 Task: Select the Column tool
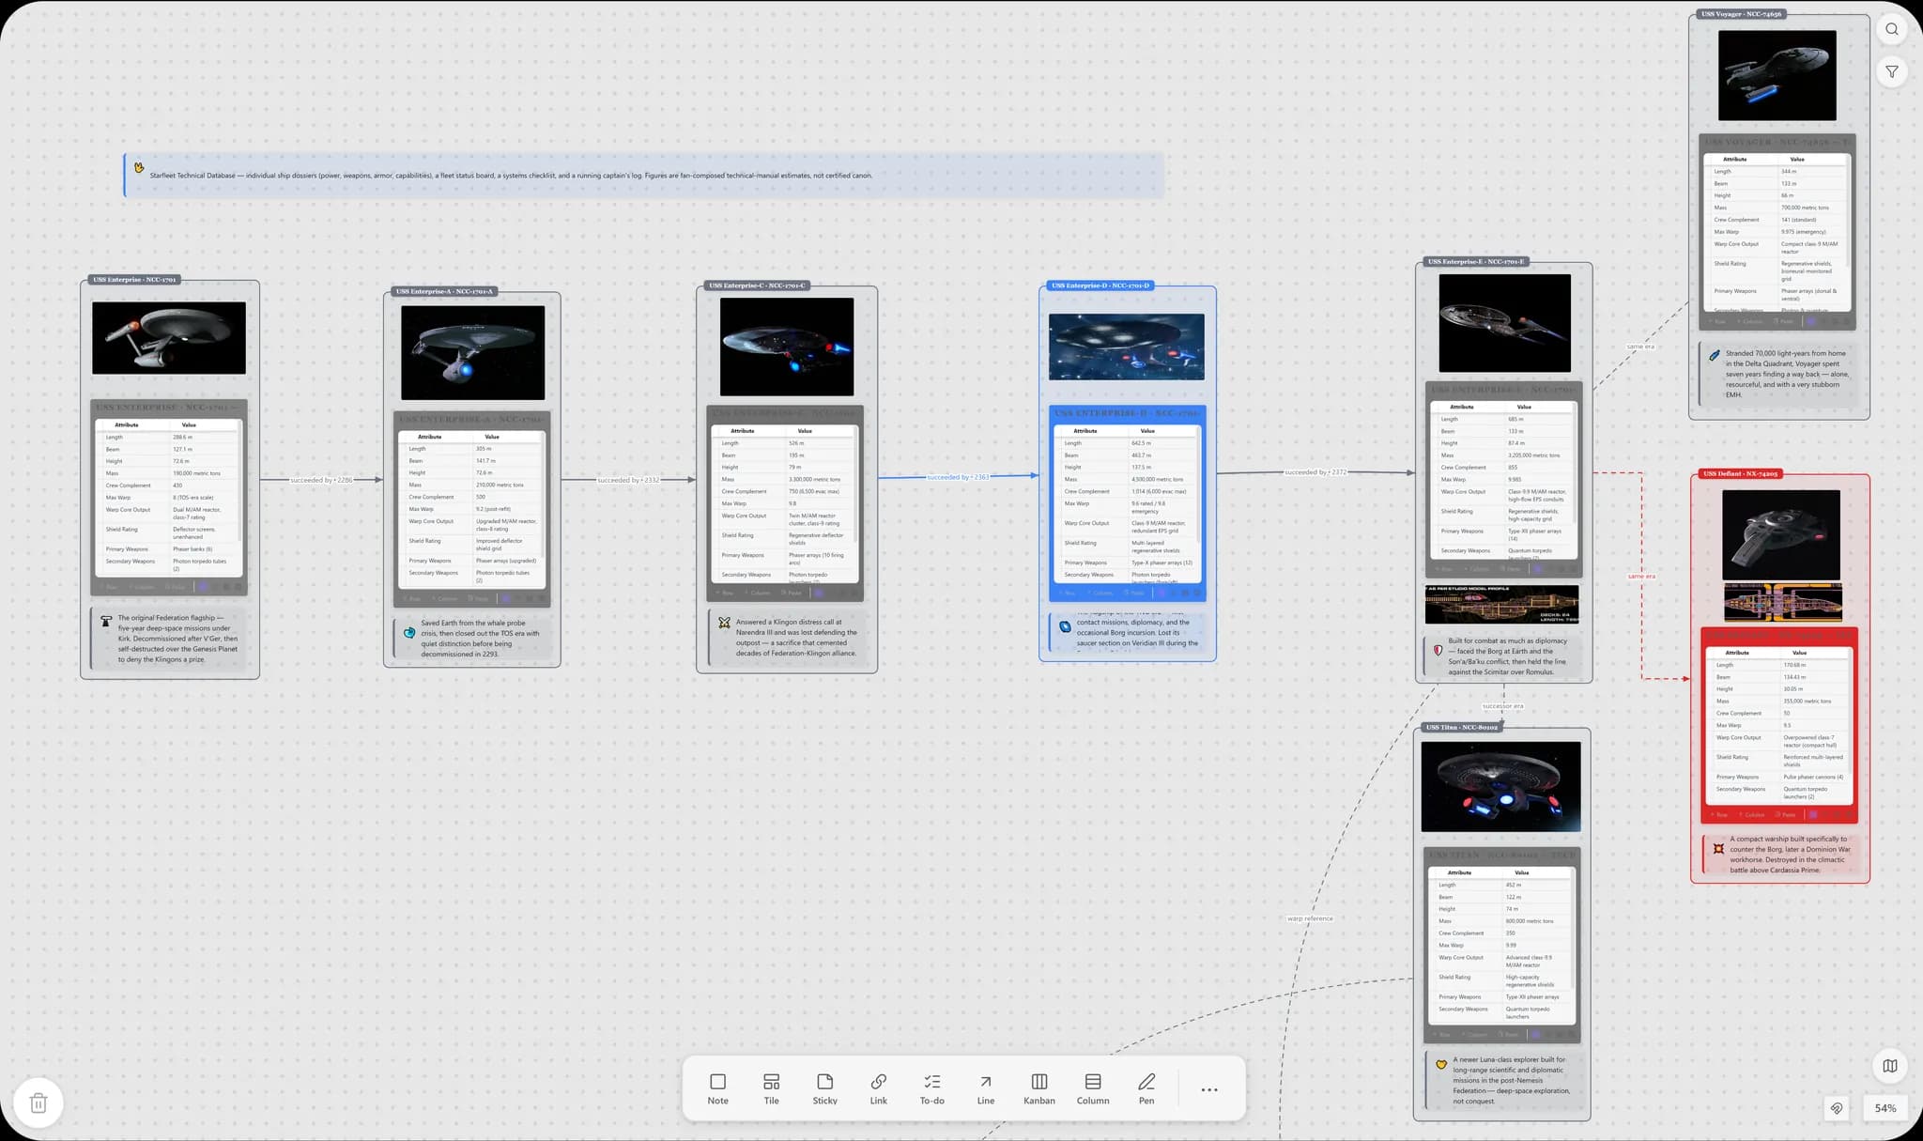(1092, 1089)
